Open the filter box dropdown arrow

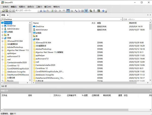(x=149, y=19)
